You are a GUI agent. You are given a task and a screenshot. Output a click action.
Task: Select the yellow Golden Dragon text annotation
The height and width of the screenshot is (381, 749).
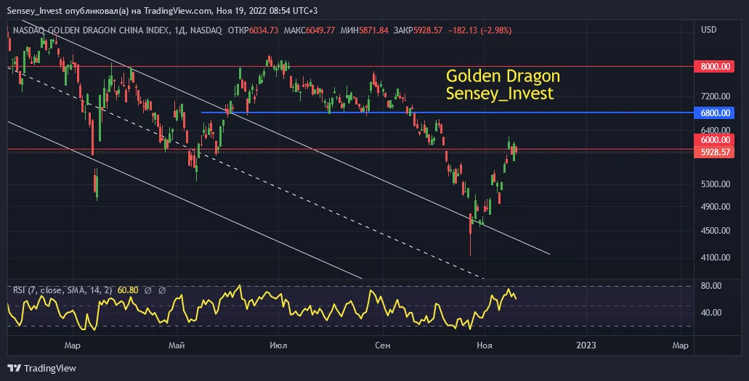click(x=503, y=76)
